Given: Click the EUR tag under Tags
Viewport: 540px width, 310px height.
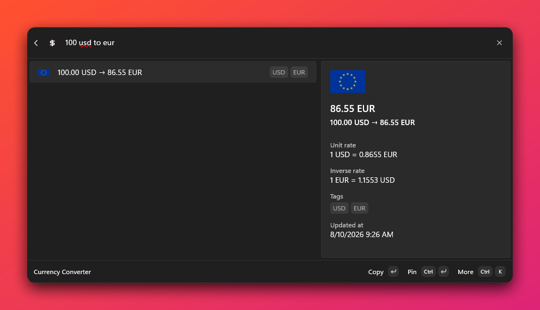Looking at the screenshot, I should [x=360, y=208].
